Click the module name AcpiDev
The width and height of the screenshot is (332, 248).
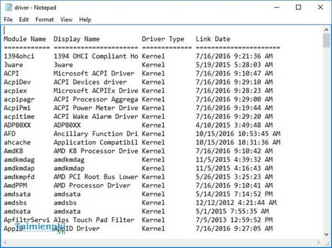(17, 82)
